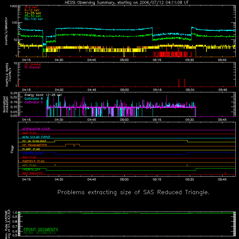Click the 'HI channel' legend label

pyautogui.click(x=32, y=68)
